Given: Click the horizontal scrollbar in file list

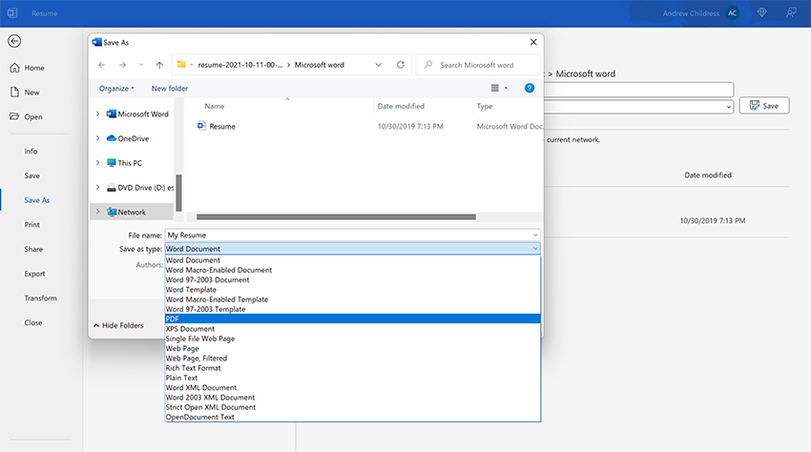Looking at the screenshot, I should click(x=336, y=217).
